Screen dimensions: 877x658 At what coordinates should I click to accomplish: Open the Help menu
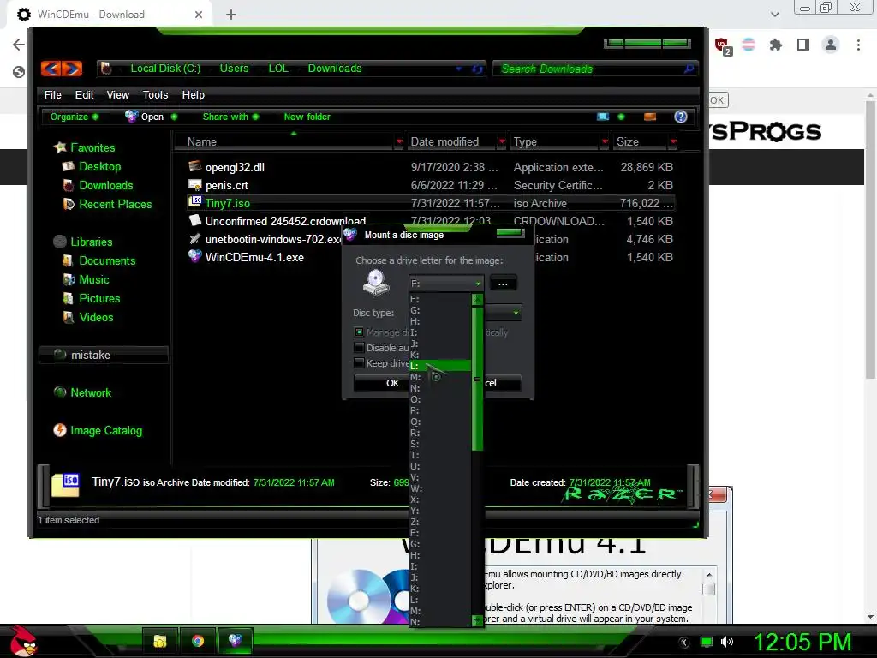tap(193, 94)
